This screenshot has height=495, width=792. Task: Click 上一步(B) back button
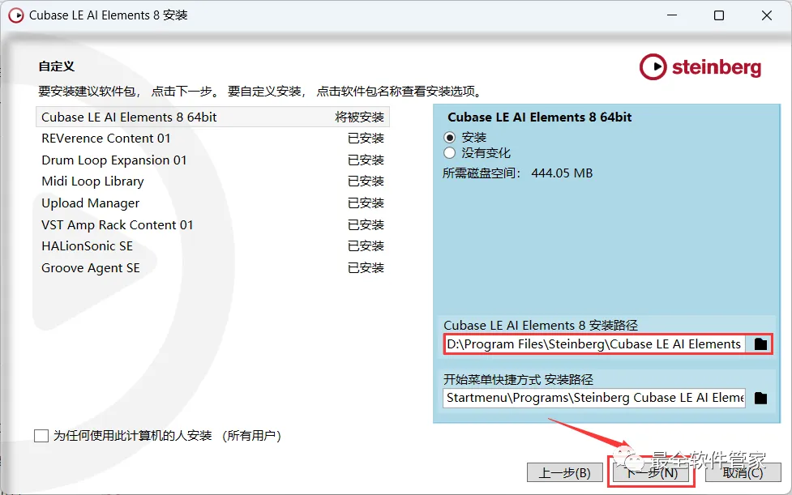point(565,473)
